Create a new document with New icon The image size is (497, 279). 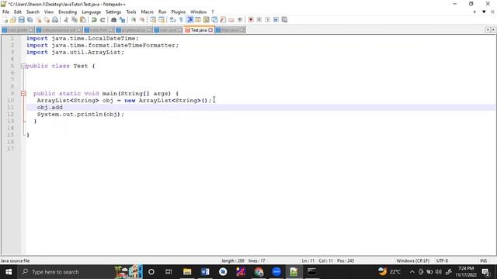tap(5, 19)
